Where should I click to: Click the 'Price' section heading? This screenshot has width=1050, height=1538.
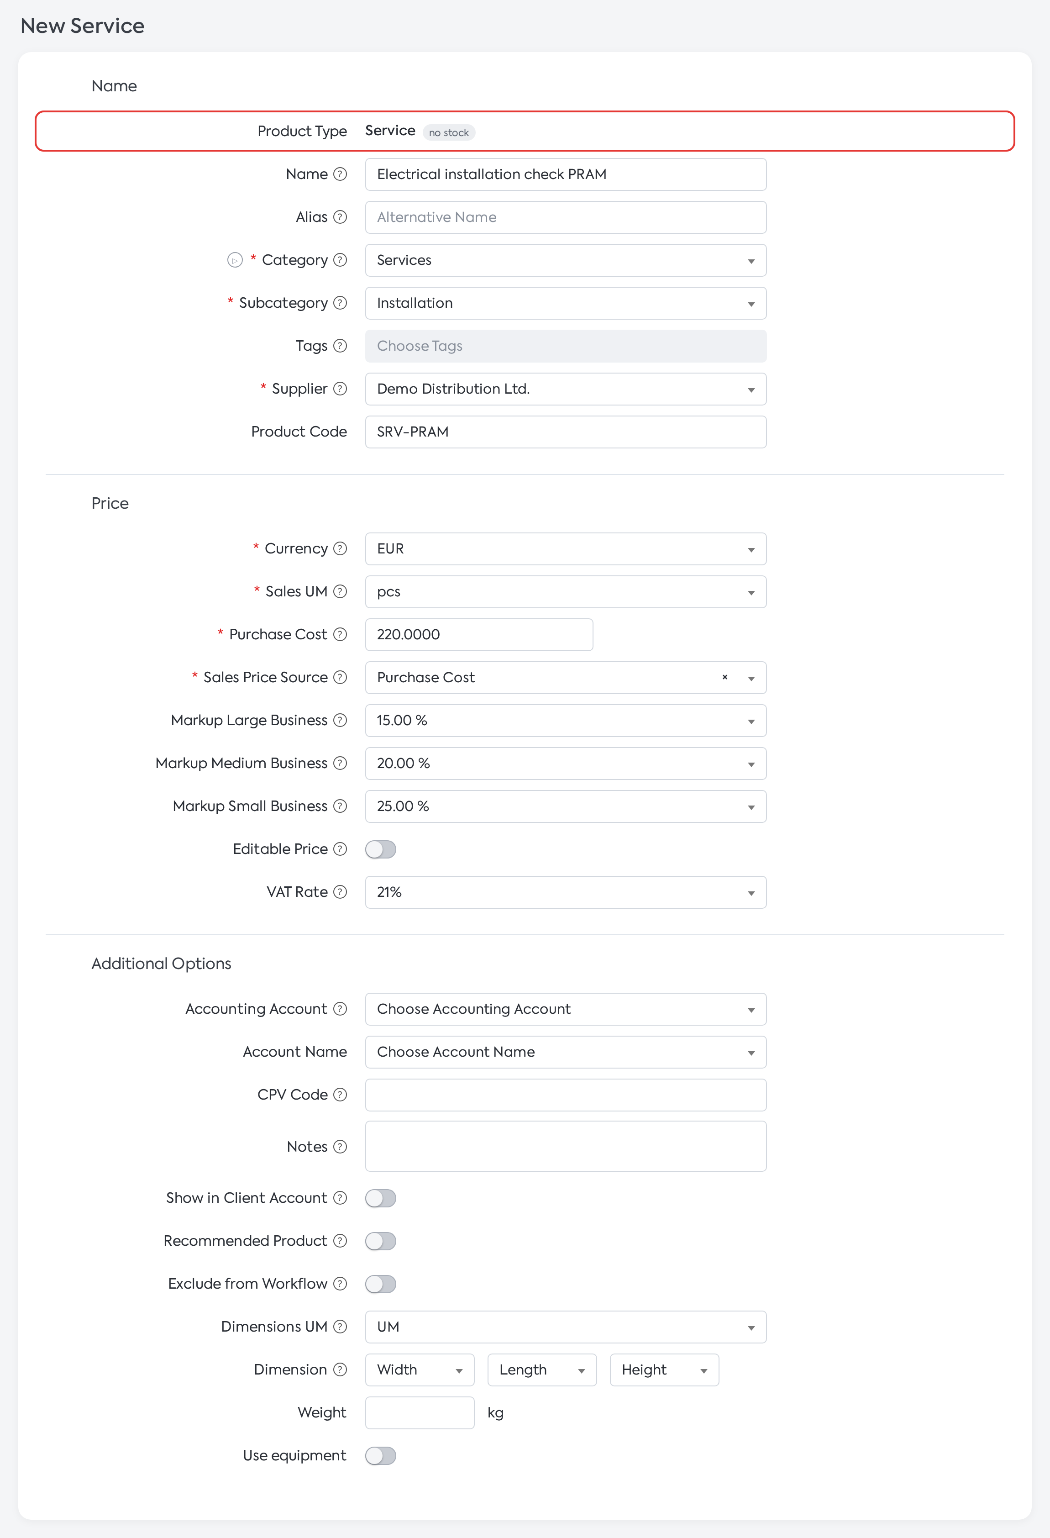[110, 504]
